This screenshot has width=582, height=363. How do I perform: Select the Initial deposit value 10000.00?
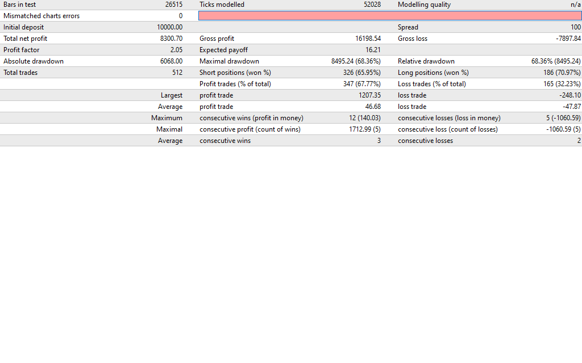coord(169,27)
